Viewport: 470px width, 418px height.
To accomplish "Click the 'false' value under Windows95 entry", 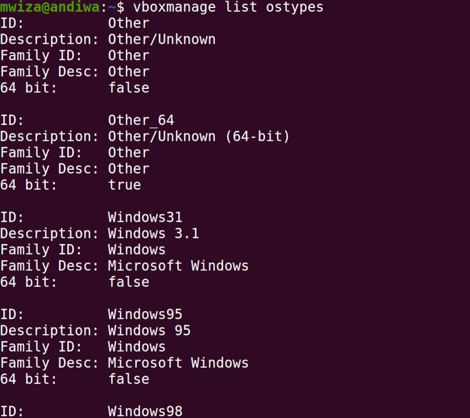I will click(129, 379).
